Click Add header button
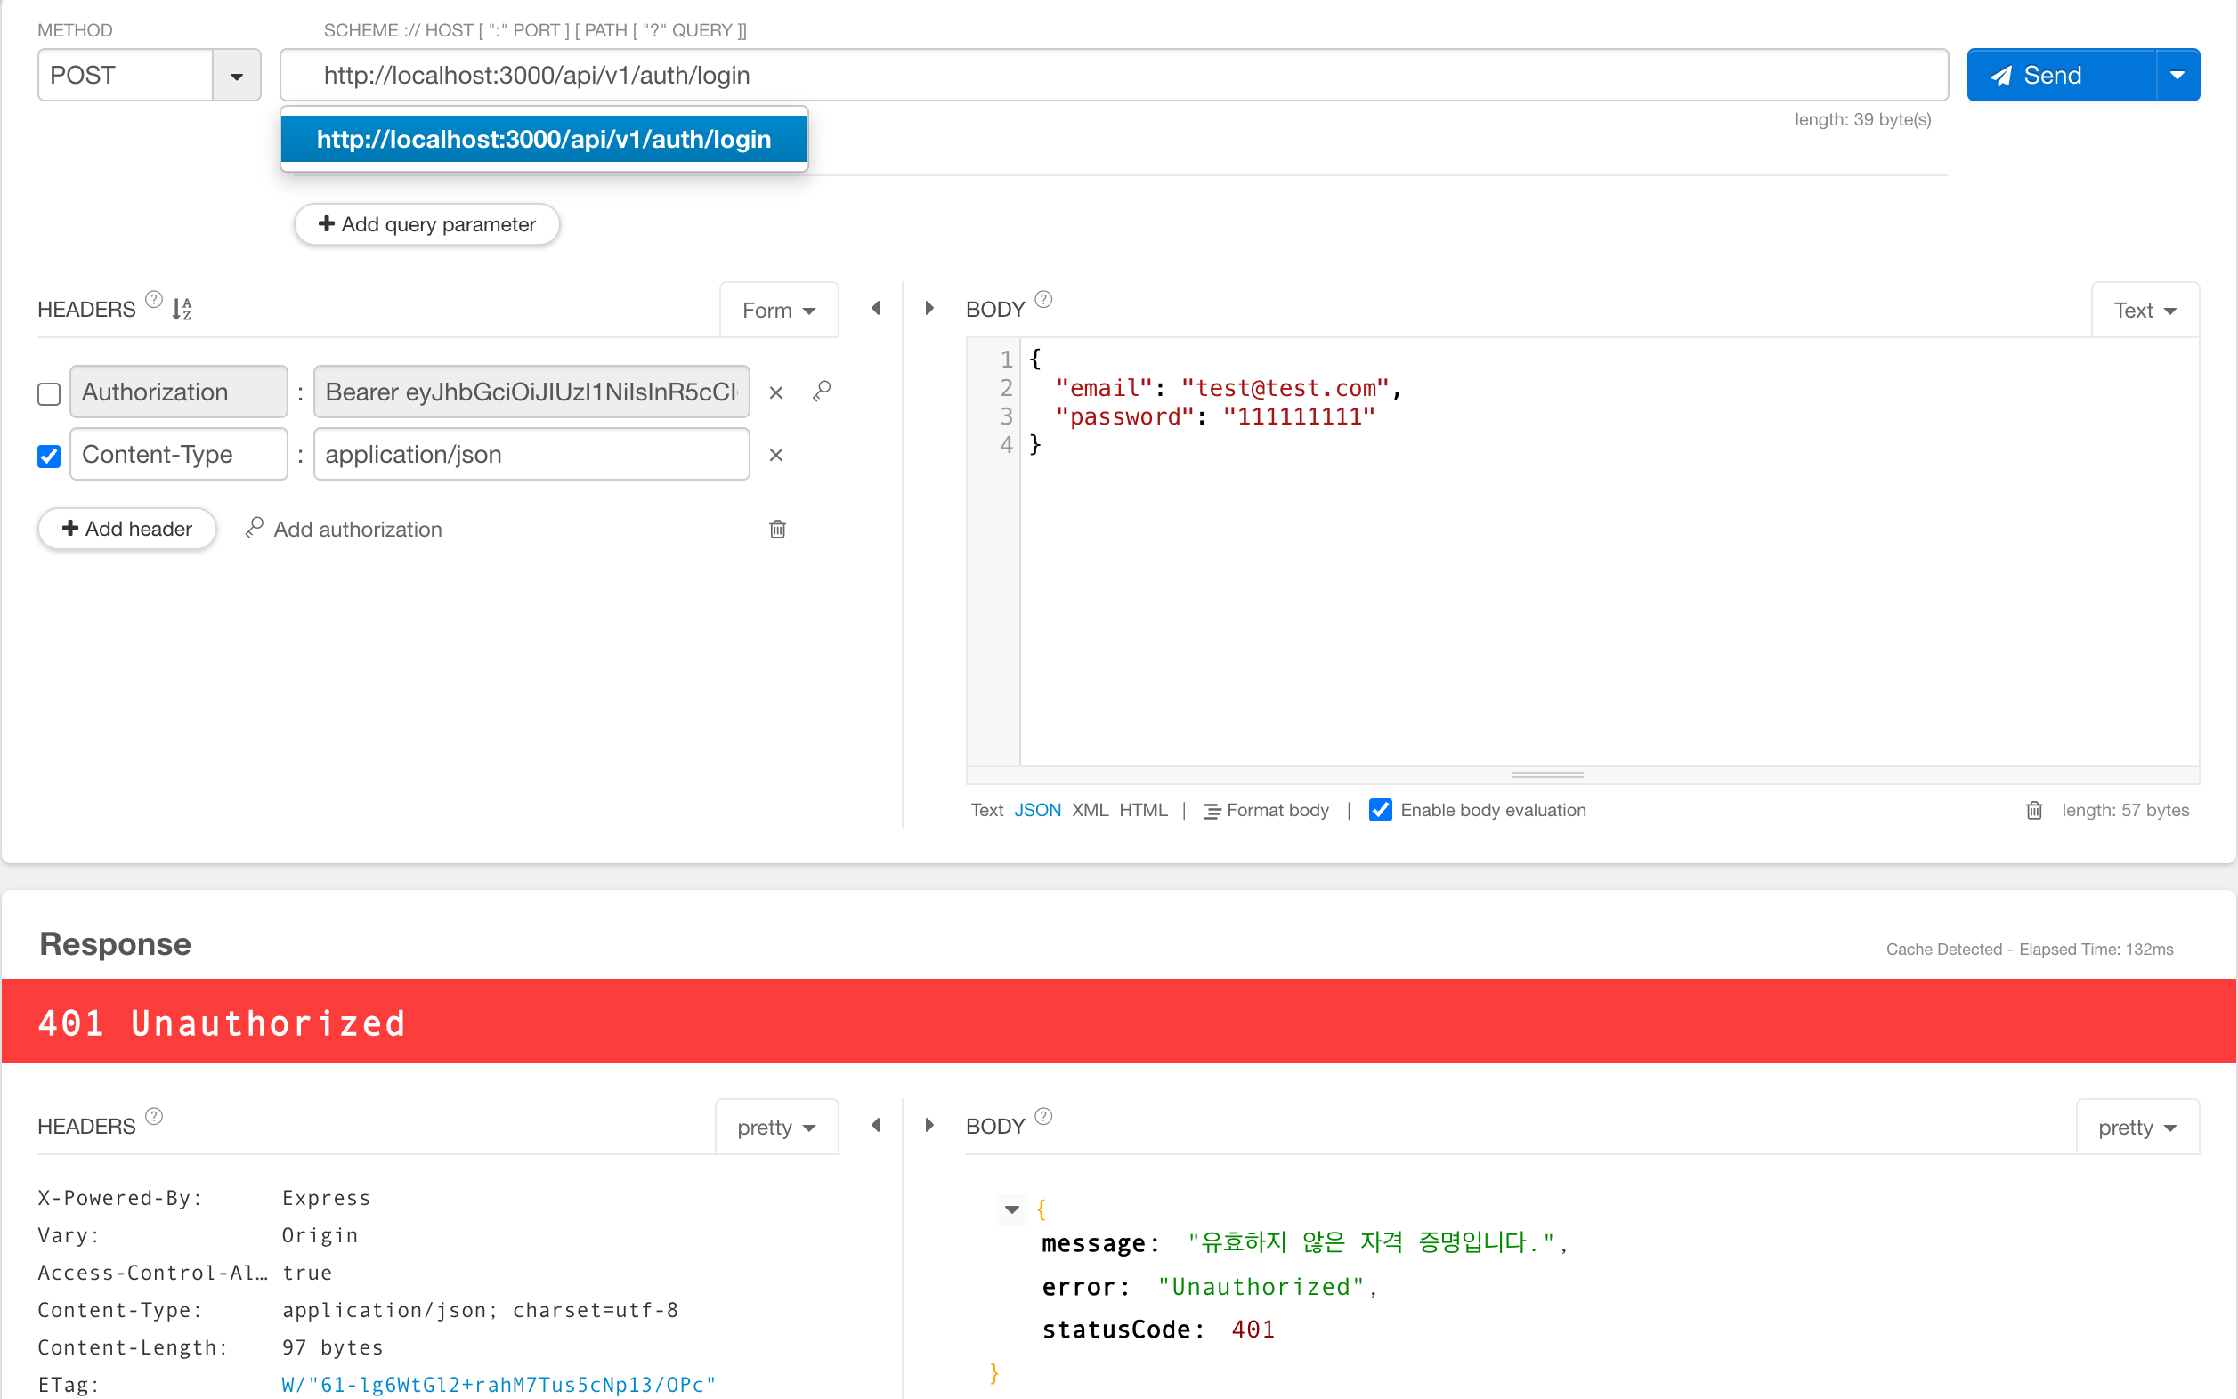Image resolution: width=2238 pixels, height=1399 pixels. click(126, 529)
